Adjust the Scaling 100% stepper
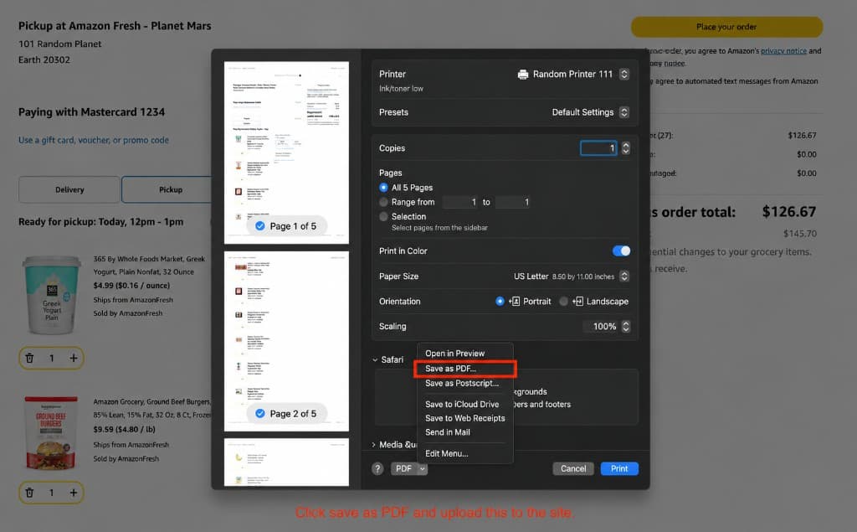The width and height of the screenshot is (857, 532). pos(626,327)
